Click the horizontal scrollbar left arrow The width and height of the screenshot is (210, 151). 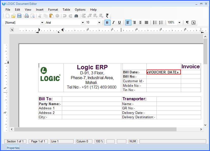pyautogui.click(x=12, y=129)
